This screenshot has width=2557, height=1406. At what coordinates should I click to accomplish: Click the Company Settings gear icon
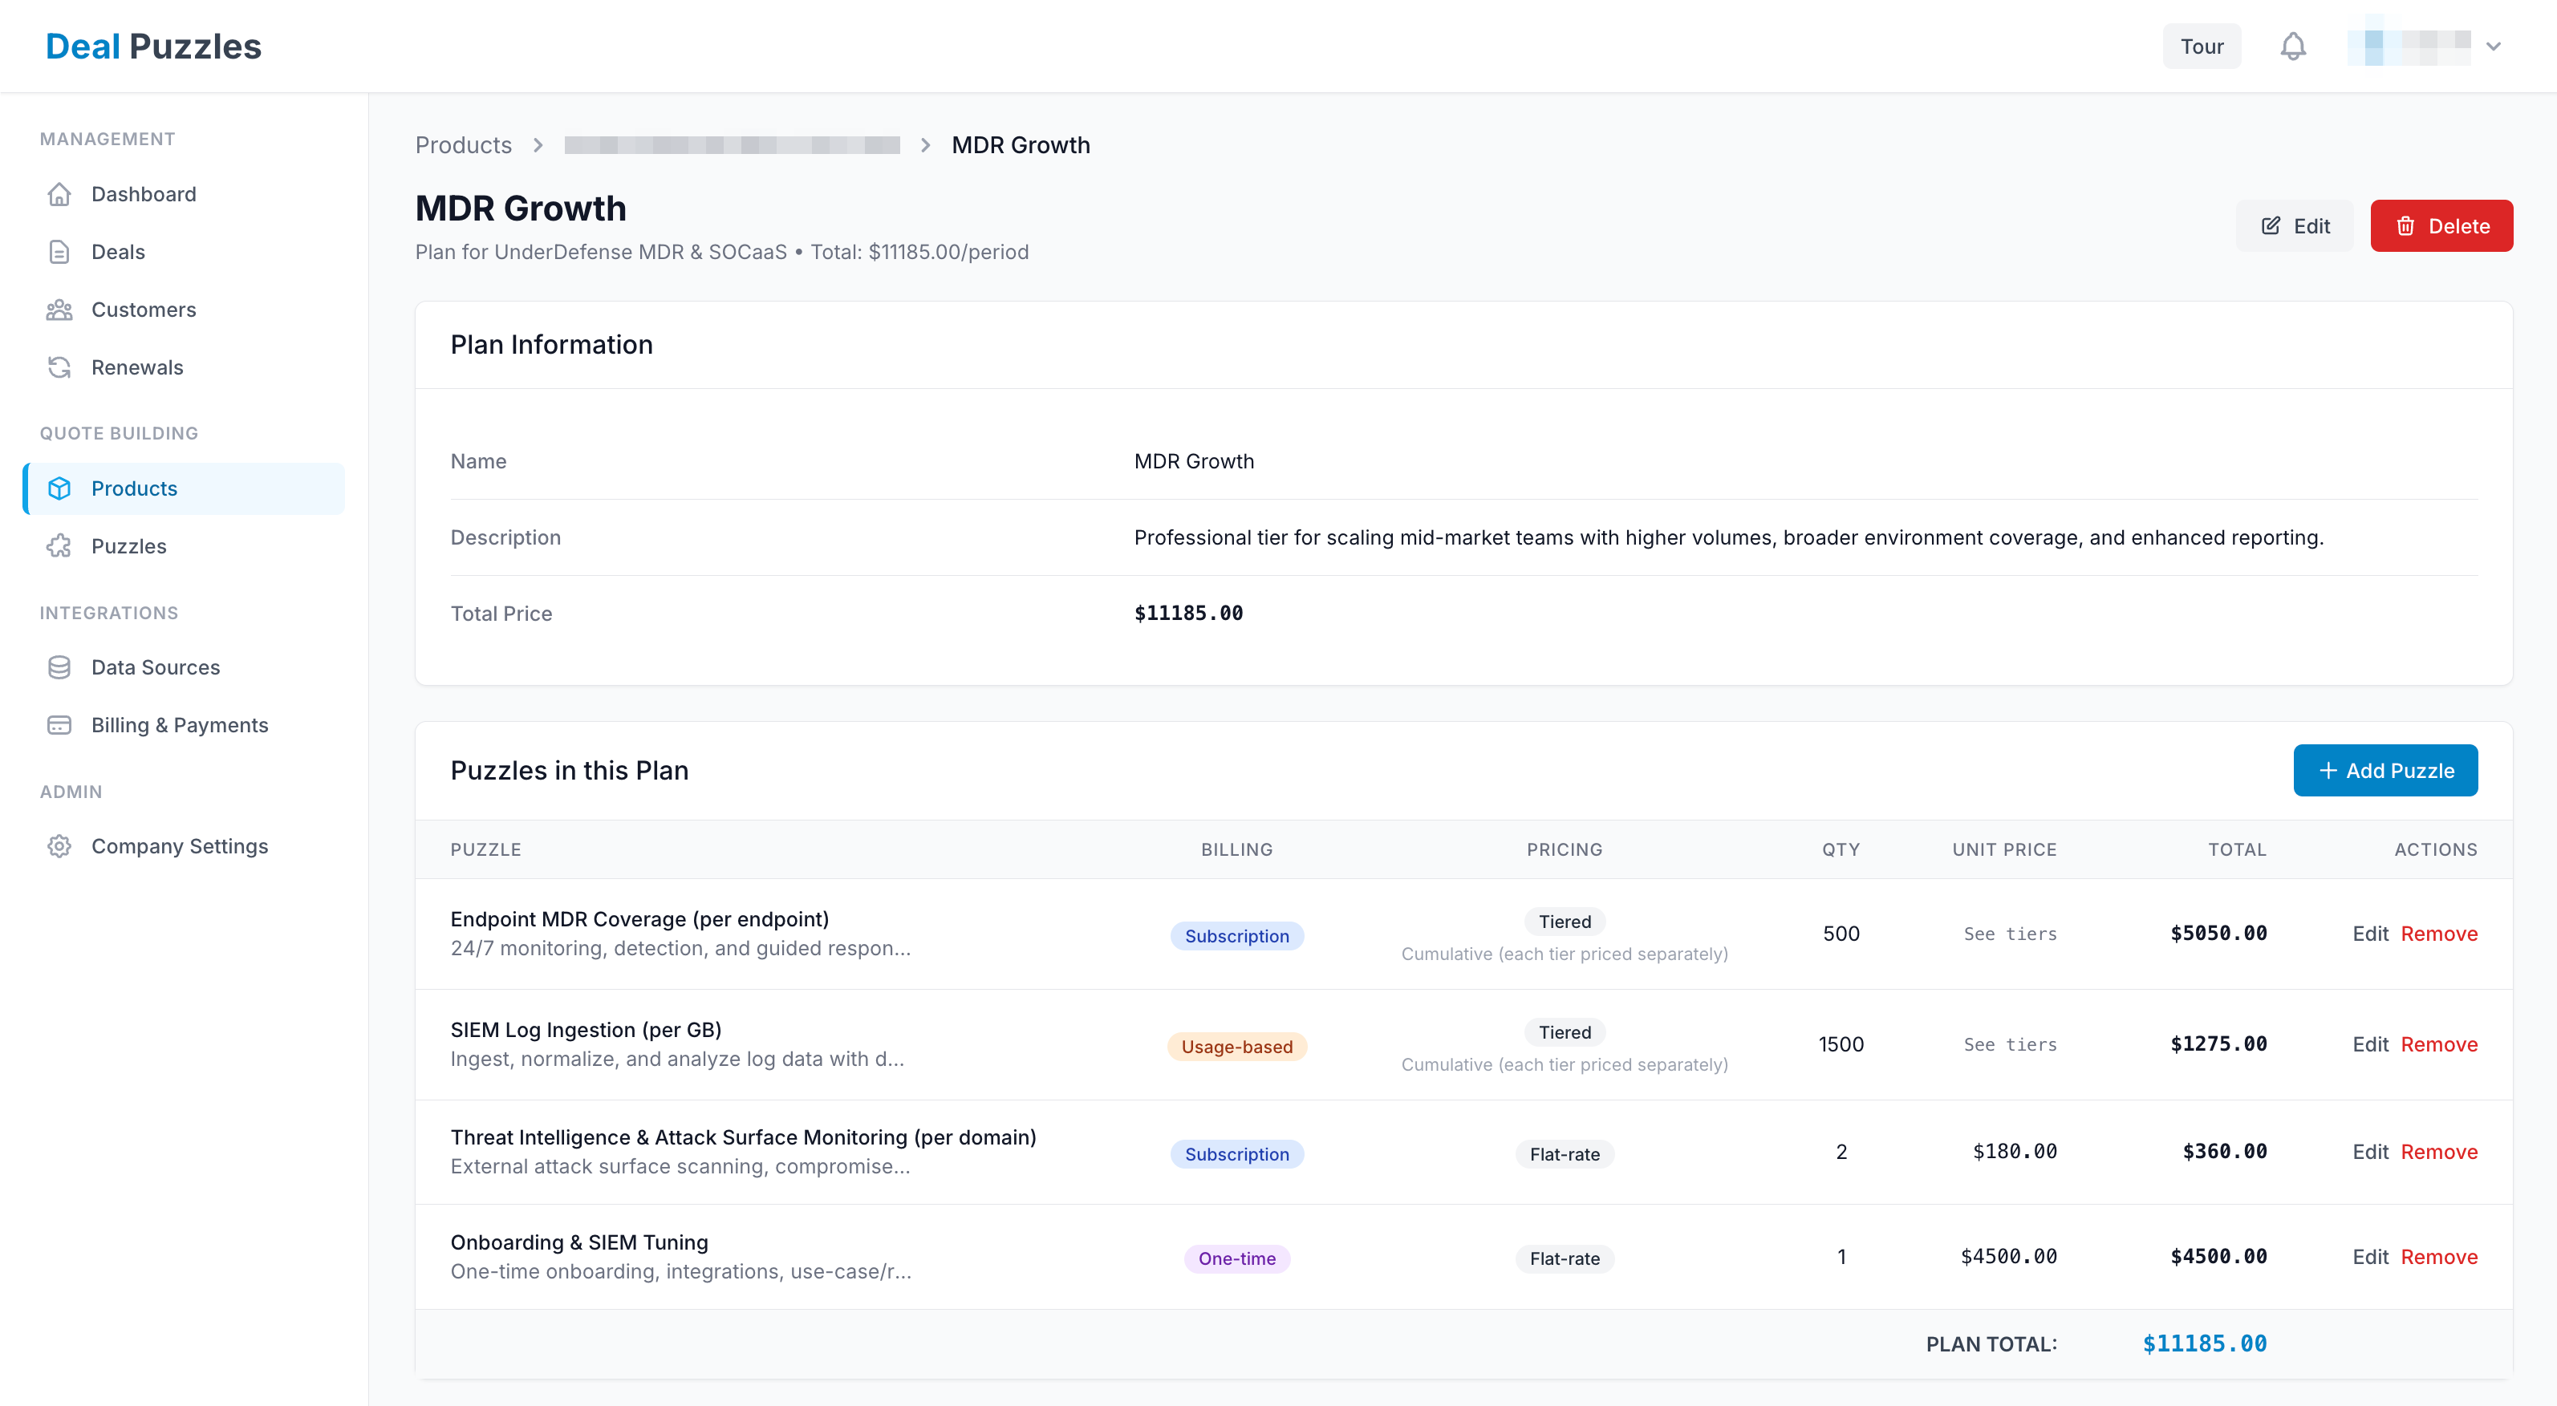click(59, 846)
